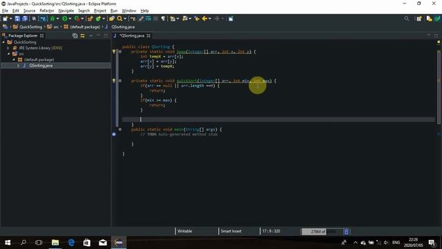Image resolution: width=442 pixels, height=249 pixels.
Task: Toggle Mark Occurrences pen icon
Action: pos(141,19)
